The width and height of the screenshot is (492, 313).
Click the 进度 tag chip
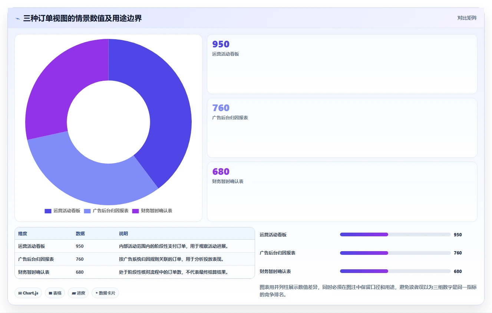[x=78, y=293]
